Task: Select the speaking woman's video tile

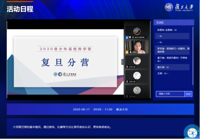Action: (137, 47)
